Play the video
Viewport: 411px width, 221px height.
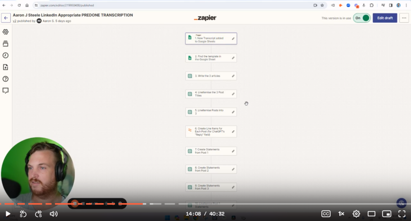tap(8, 214)
